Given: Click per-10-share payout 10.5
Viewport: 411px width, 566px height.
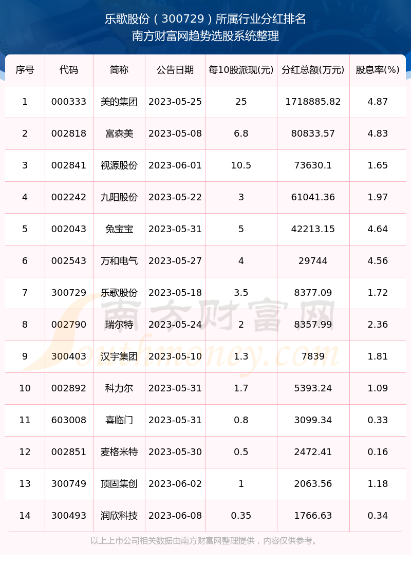Looking at the screenshot, I should 241,165.
